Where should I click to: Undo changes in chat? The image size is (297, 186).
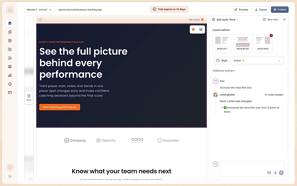274,95
